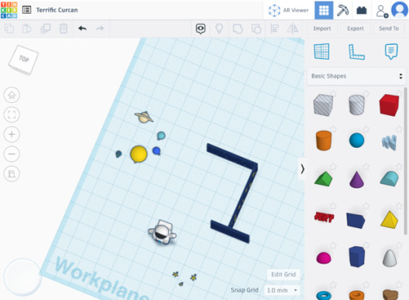Open the Tinkercad home logo
The image size is (409, 300).
tap(9, 10)
